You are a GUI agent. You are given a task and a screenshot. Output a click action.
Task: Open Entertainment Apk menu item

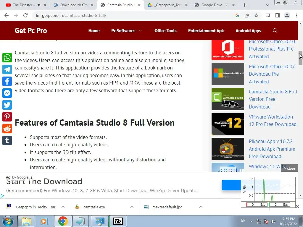206,30
